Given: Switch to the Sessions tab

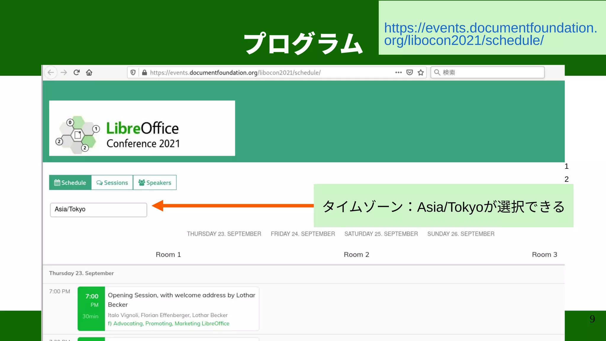Looking at the screenshot, I should [112, 183].
